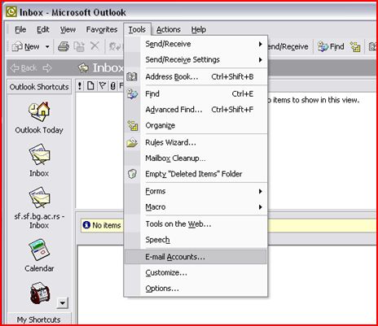Image resolution: width=378 pixels, height=326 pixels.
Task: Click the Outlook Shortcuts group button
Action: (39, 87)
